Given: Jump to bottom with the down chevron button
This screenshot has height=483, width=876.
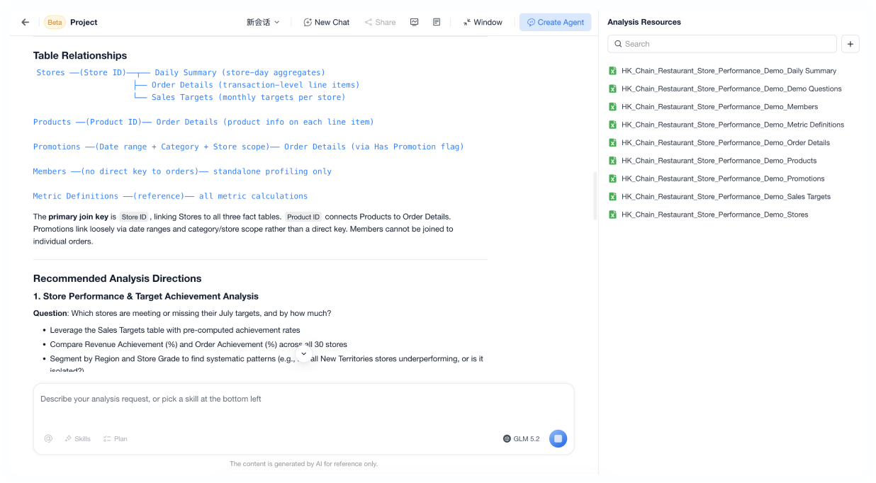Looking at the screenshot, I should coord(304,353).
